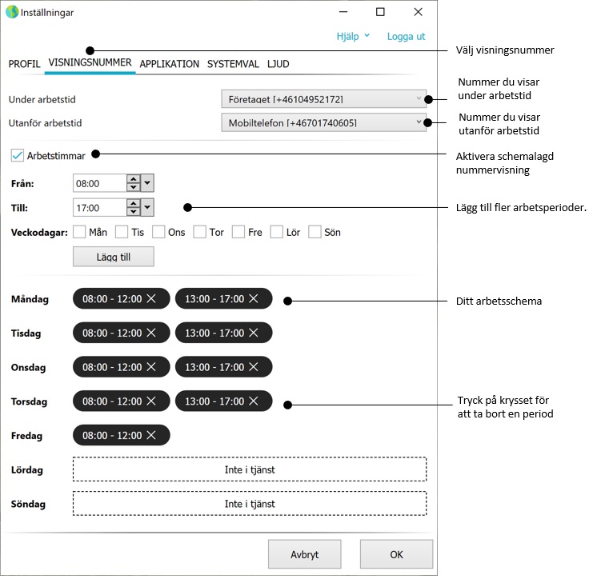Screen dimensions: 597x583
Task: Click the Onsdag day label
Action: 29,367
